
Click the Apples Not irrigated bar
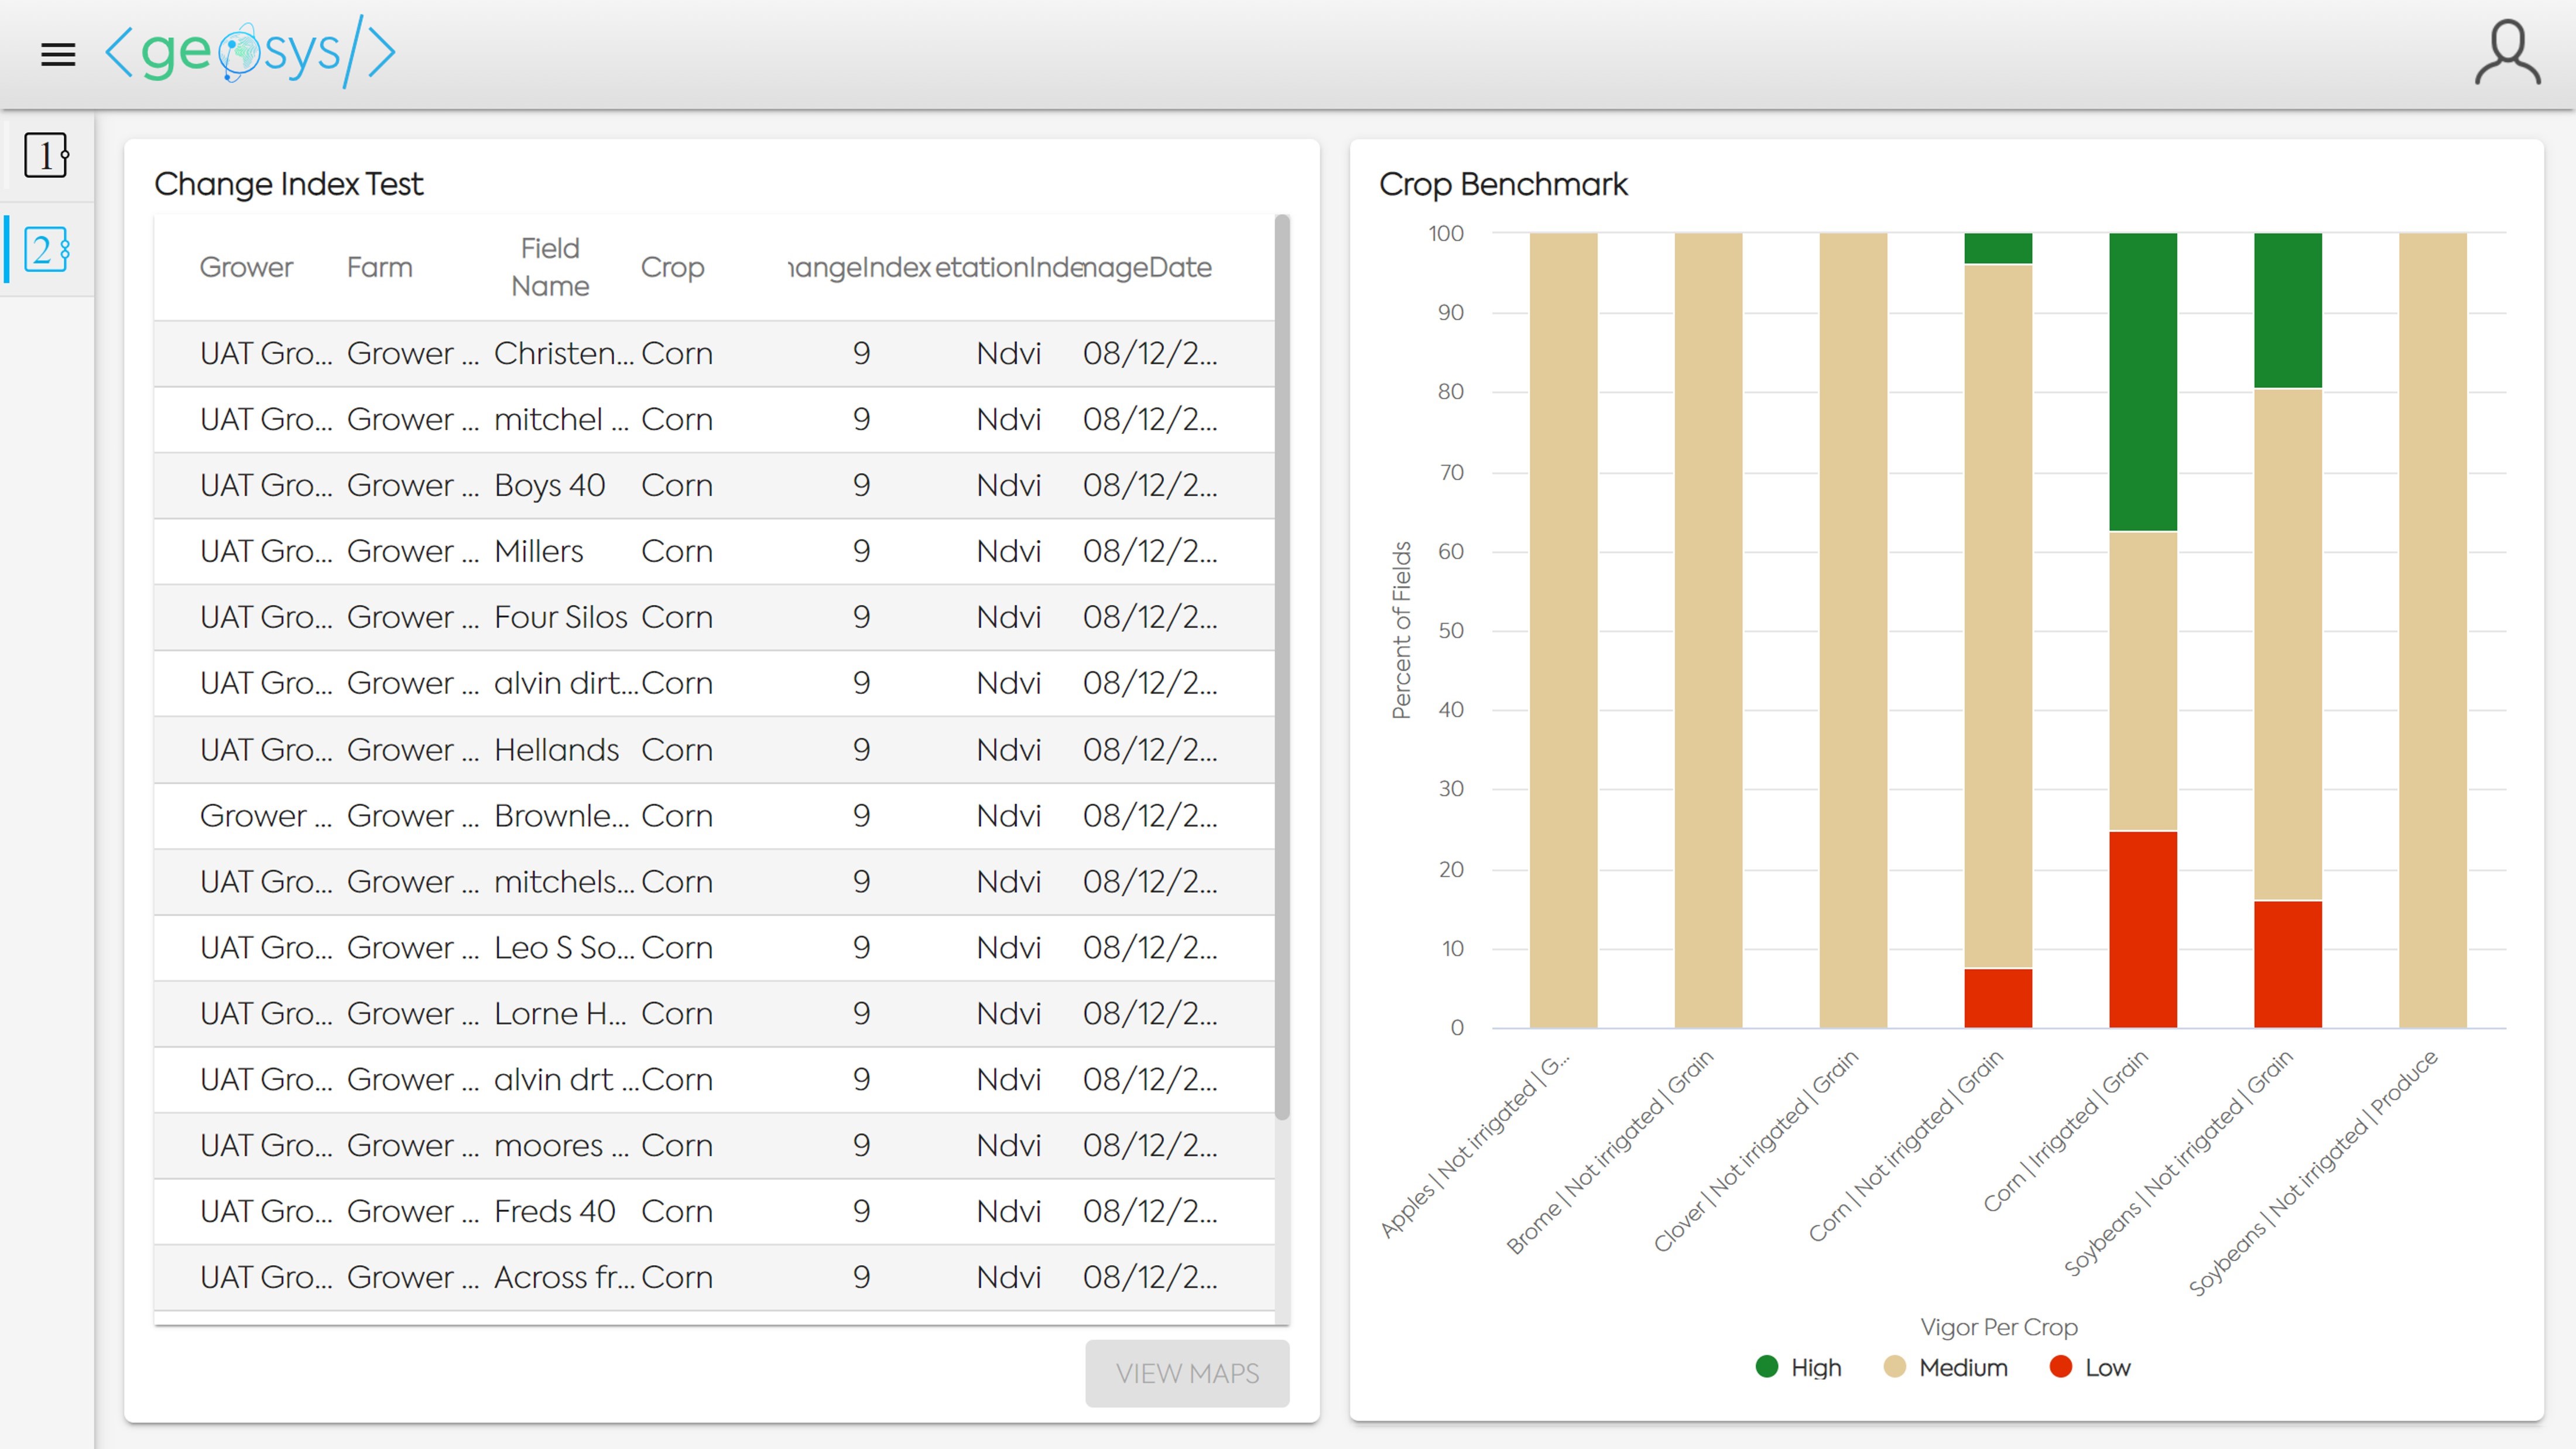click(1563, 630)
